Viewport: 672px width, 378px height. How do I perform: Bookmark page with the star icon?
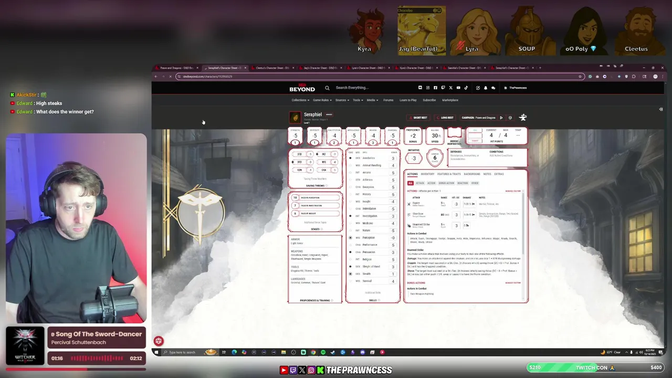580,77
